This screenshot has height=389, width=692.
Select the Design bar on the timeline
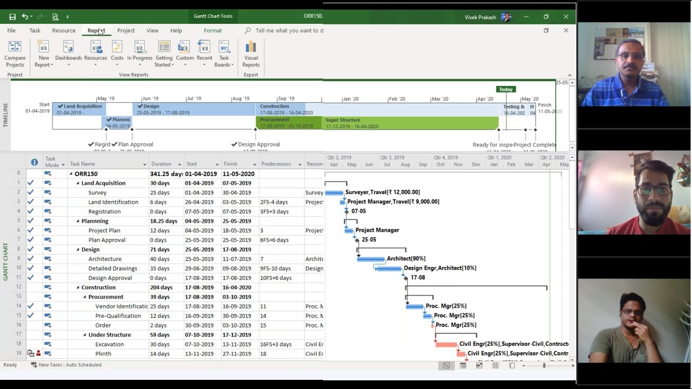coord(195,109)
